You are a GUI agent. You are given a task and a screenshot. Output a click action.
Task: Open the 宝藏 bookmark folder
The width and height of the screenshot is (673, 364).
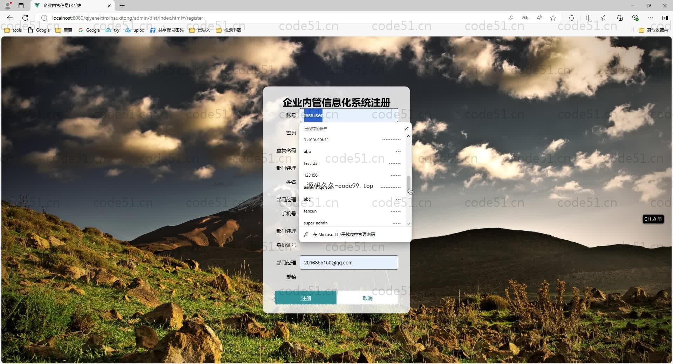point(64,30)
